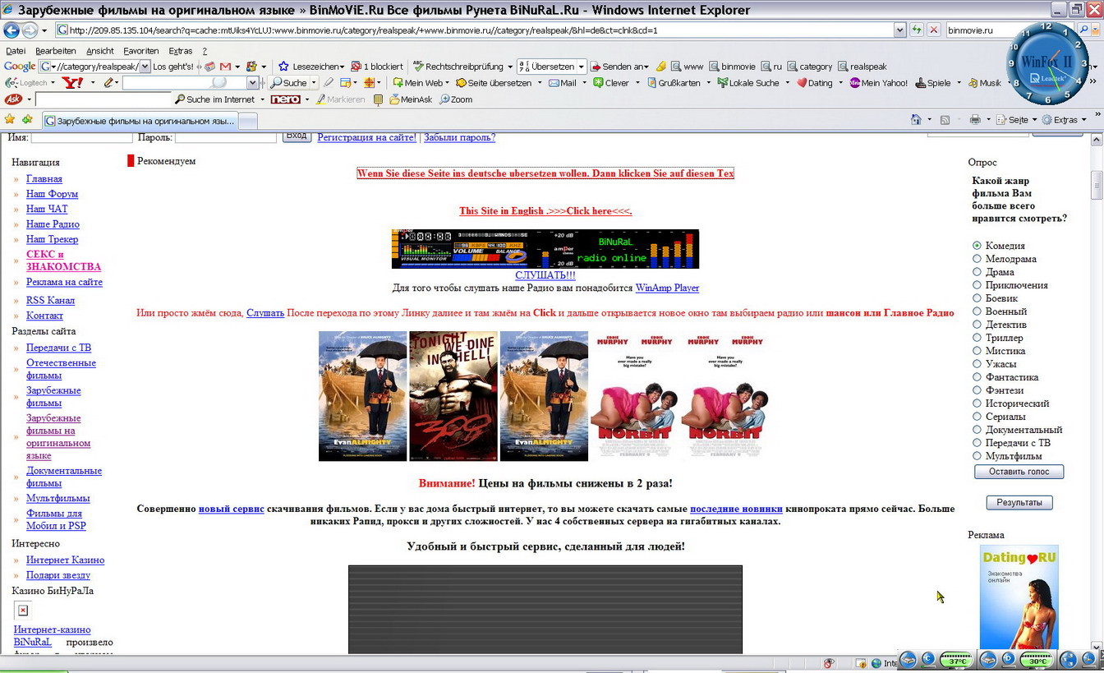1104x673 pixels.
Task: Click the Home page icon
Action: [916, 120]
